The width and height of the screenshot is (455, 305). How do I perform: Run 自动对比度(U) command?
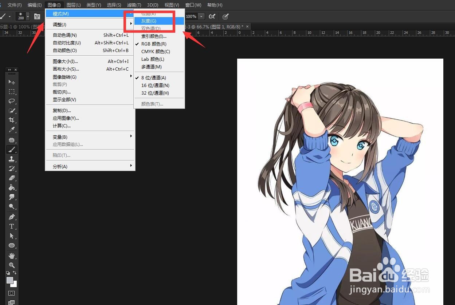(90, 43)
